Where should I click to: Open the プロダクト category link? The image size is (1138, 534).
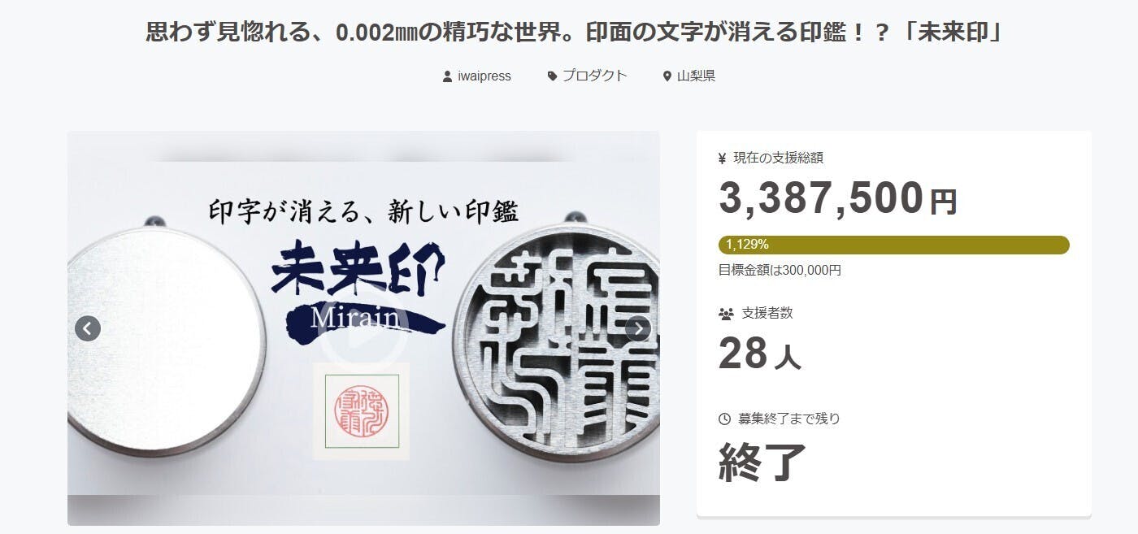(595, 76)
